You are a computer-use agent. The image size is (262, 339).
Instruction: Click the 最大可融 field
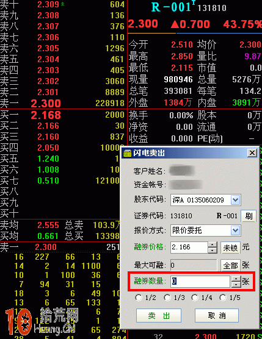pyautogui.click(x=194, y=265)
